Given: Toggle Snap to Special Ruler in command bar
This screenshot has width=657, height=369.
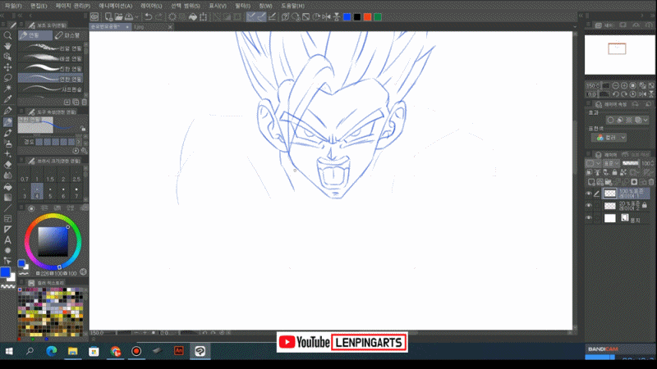Looking at the screenshot, I should (261, 16).
